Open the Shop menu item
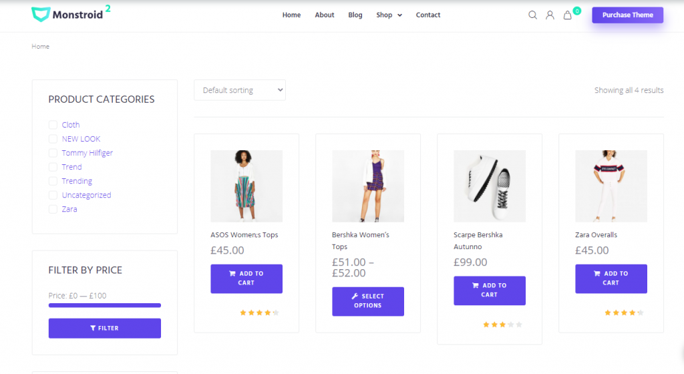Image resolution: width=684 pixels, height=374 pixels. click(x=384, y=15)
